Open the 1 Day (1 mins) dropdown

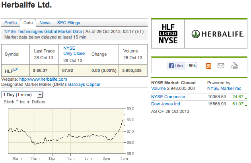(x=22, y=95)
